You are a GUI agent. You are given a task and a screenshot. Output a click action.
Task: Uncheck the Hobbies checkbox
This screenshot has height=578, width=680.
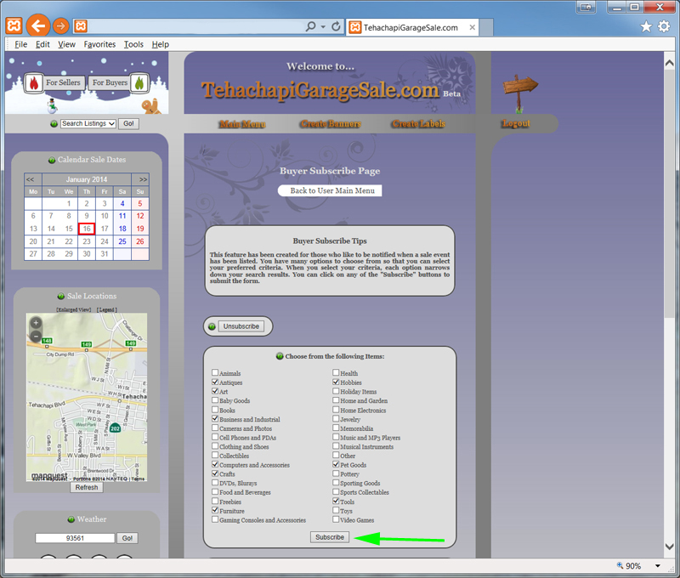(x=336, y=382)
